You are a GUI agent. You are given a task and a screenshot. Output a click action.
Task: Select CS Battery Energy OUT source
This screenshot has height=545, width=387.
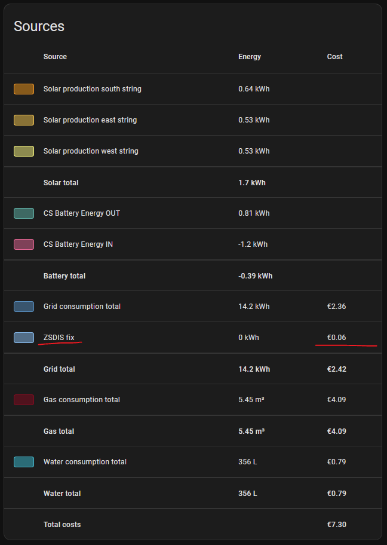pyautogui.click(x=82, y=213)
